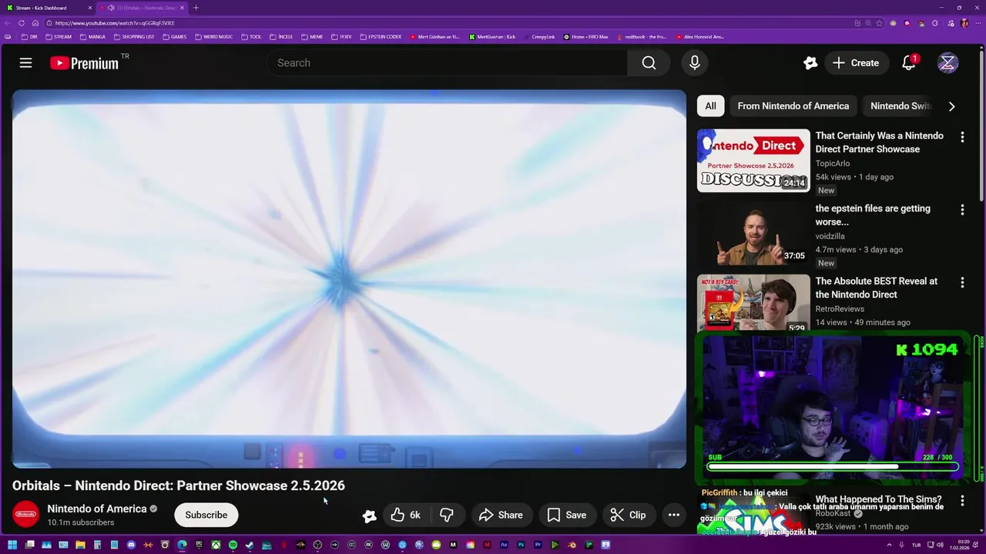Open 'the epstein files are getting worse' title
This screenshot has height=554, width=986.
tap(873, 215)
